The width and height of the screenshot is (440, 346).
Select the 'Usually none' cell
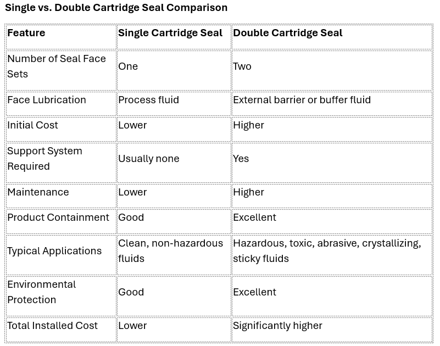tap(174, 163)
